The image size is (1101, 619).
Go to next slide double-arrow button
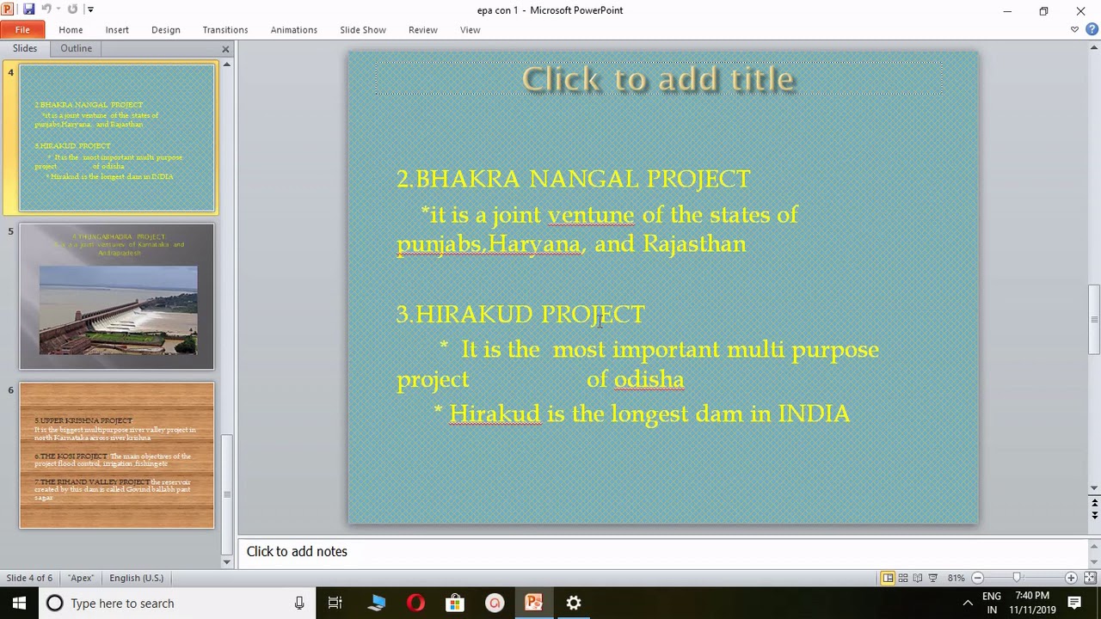(1094, 515)
